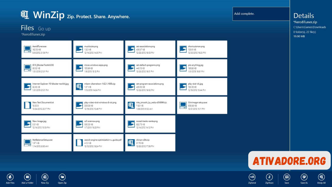Screen dimensions: 332x187
Task: Select the IE10_BlockerToolkit.EXE tile
Action: coord(46,68)
